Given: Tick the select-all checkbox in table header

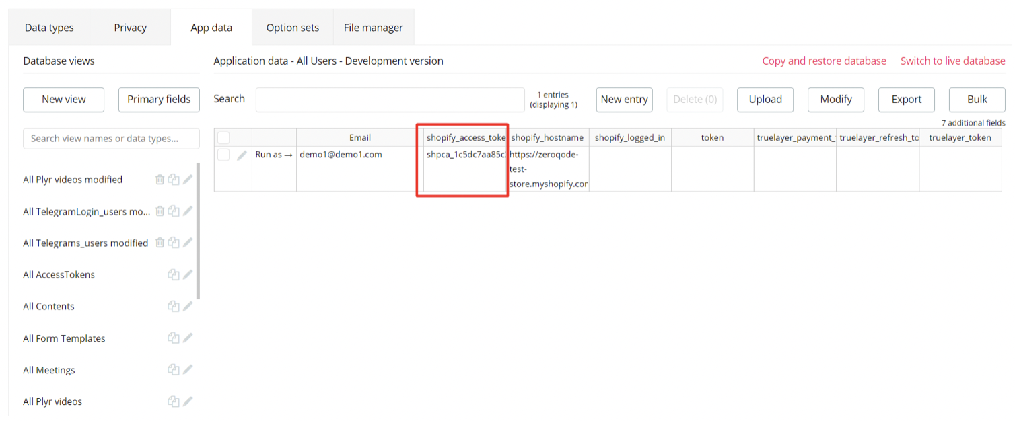Looking at the screenshot, I should pyautogui.click(x=223, y=138).
